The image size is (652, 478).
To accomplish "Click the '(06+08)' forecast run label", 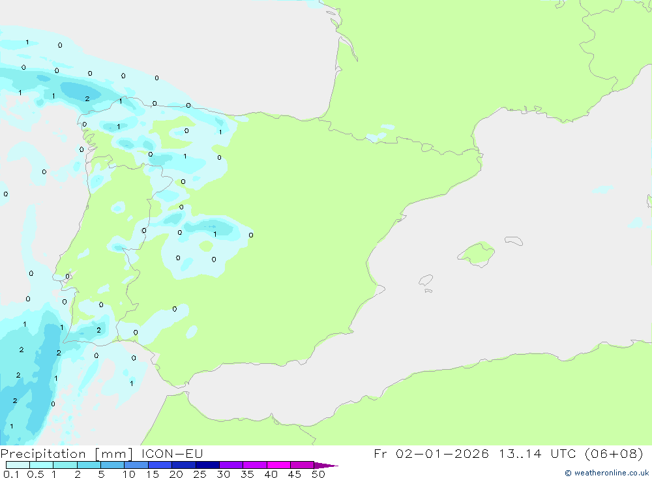I will 614,453.
